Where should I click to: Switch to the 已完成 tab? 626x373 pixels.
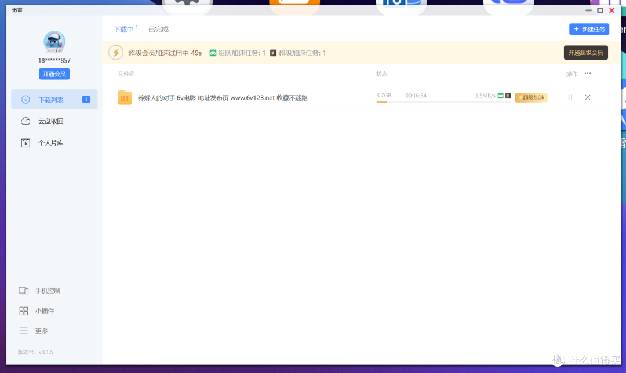158,30
